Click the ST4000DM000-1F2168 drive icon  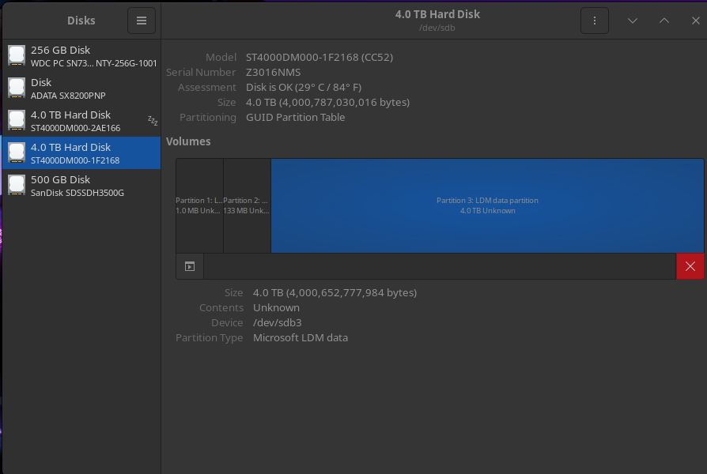(x=17, y=153)
